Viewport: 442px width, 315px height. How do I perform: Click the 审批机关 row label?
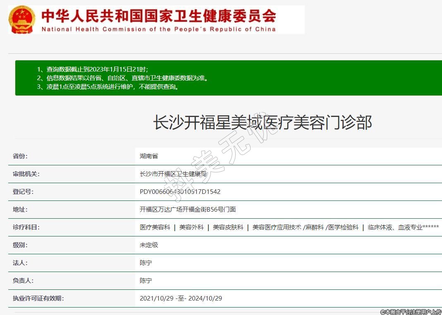[26, 174]
